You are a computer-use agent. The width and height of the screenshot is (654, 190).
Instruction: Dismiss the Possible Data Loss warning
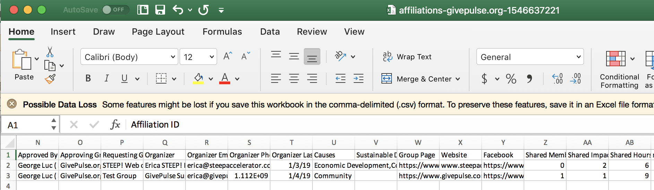(x=12, y=104)
